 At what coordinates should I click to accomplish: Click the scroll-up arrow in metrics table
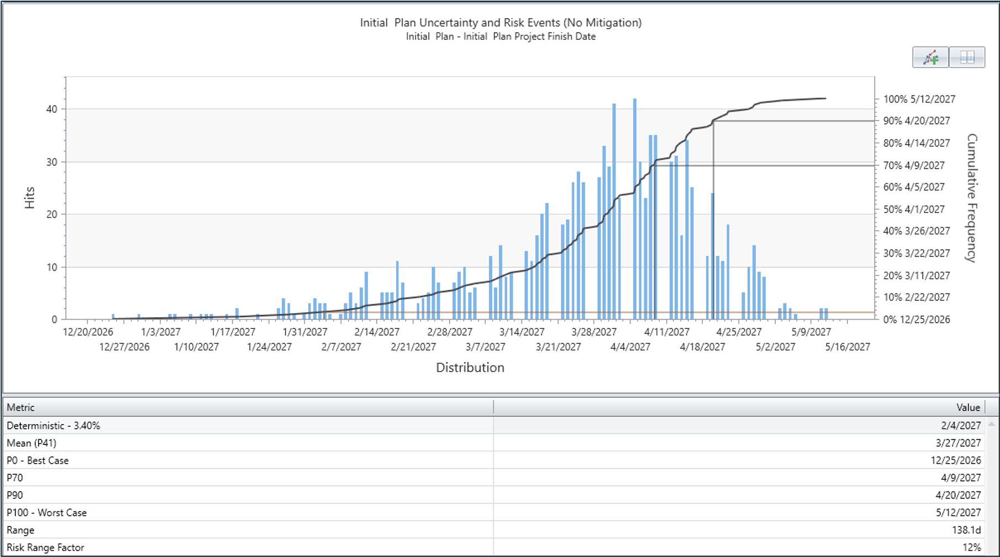click(992, 424)
